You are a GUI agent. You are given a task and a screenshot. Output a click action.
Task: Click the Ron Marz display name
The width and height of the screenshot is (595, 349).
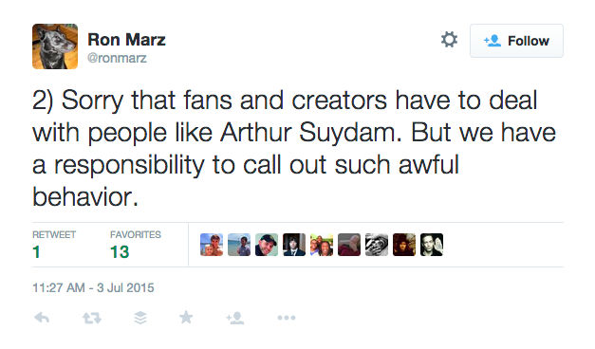126,40
